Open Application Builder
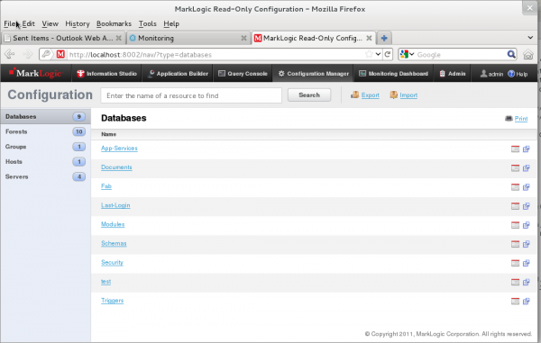This screenshot has width=541, height=343. click(178, 73)
